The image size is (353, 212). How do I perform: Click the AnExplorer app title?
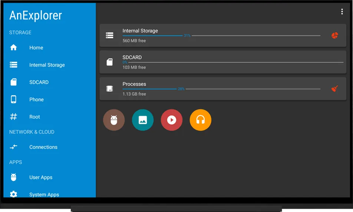(x=36, y=15)
